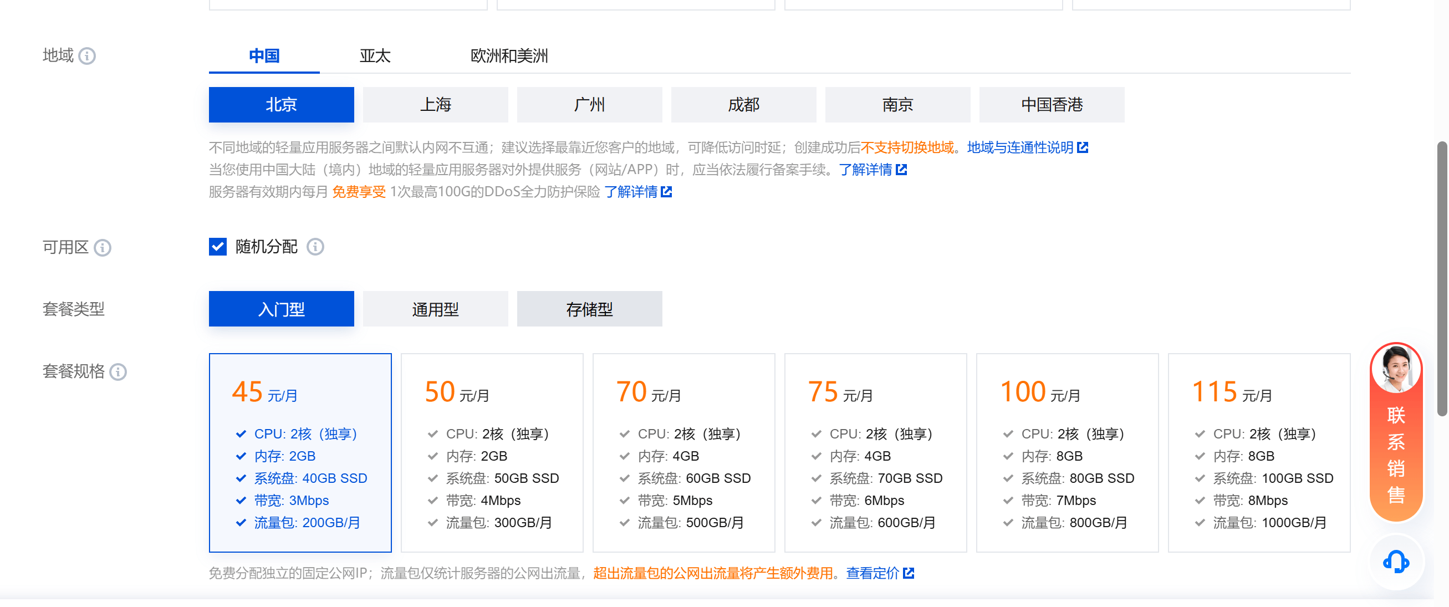This screenshot has width=1449, height=607.
Task: Open the 地域与连通性说明 link
Action: [x=1020, y=147]
